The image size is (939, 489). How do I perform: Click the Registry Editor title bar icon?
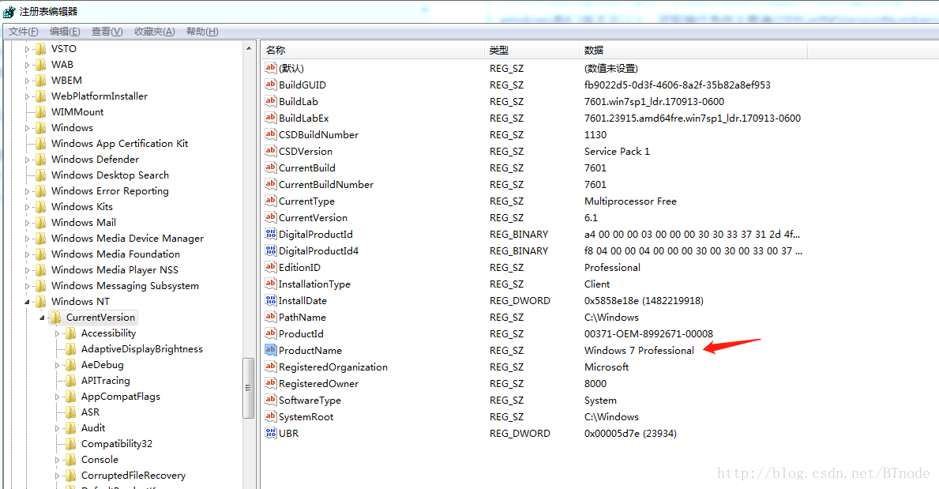9,11
